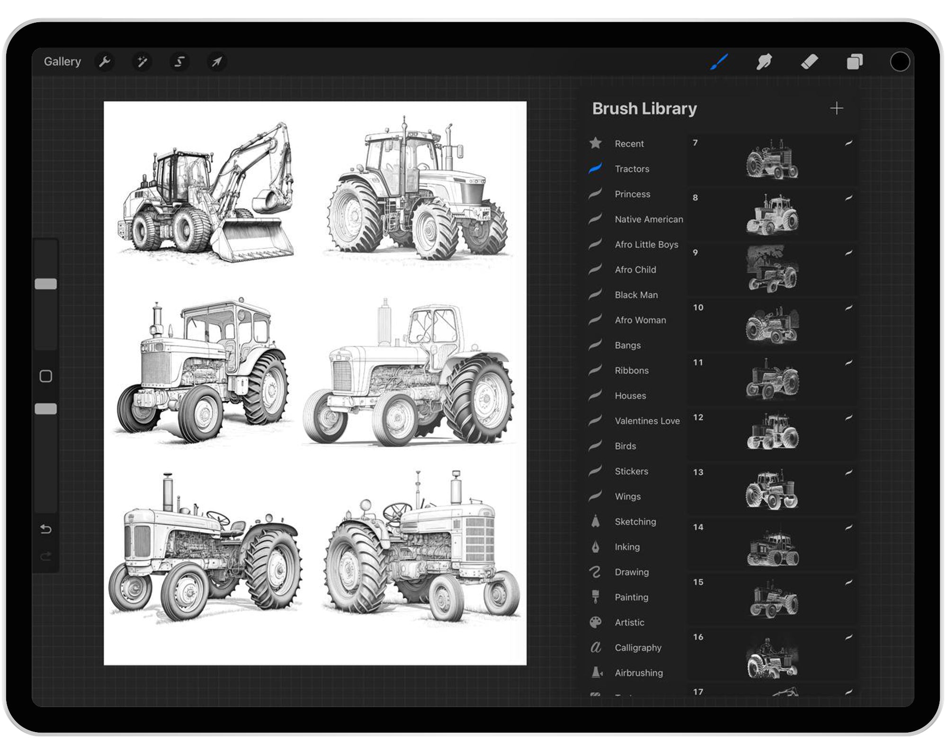Tap the Undo arrow
This screenshot has height=752, width=947.
click(46, 530)
